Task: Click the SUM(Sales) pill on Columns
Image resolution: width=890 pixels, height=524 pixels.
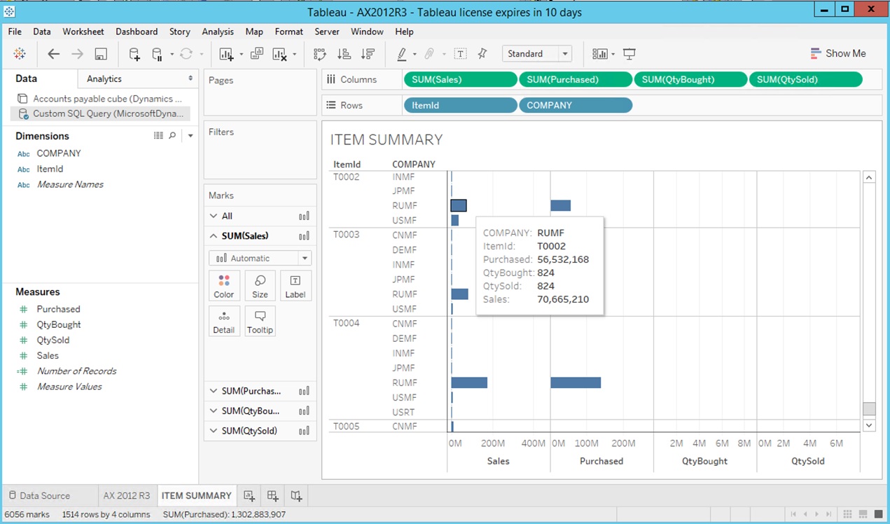Action: [x=460, y=80]
